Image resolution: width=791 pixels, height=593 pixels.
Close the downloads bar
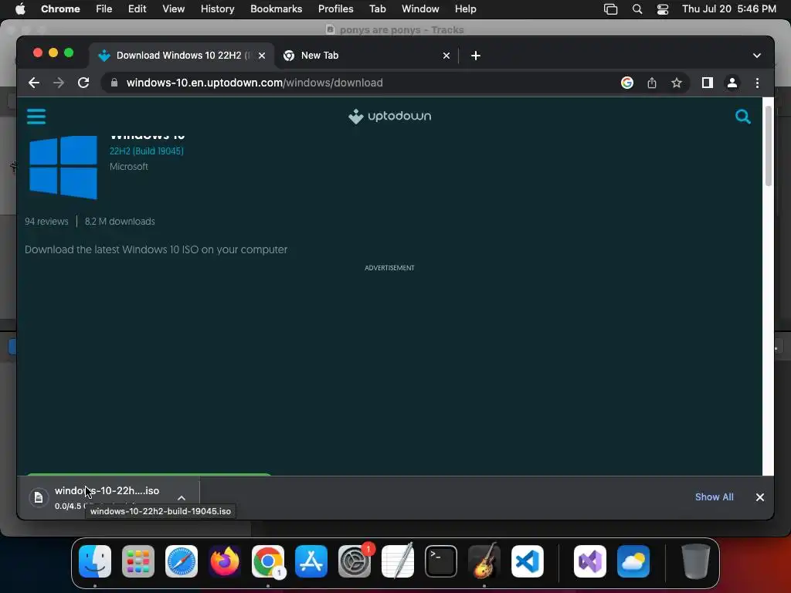tap(760, 497)
